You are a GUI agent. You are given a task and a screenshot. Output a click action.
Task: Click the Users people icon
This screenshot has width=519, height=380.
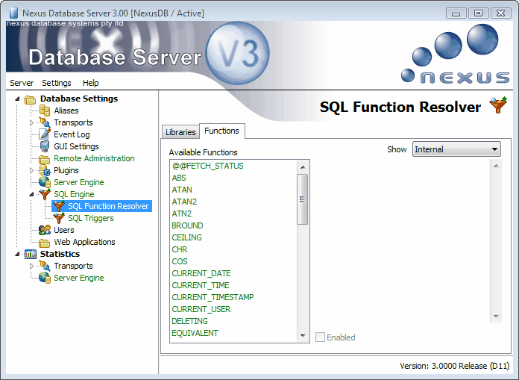coord(44,230)
